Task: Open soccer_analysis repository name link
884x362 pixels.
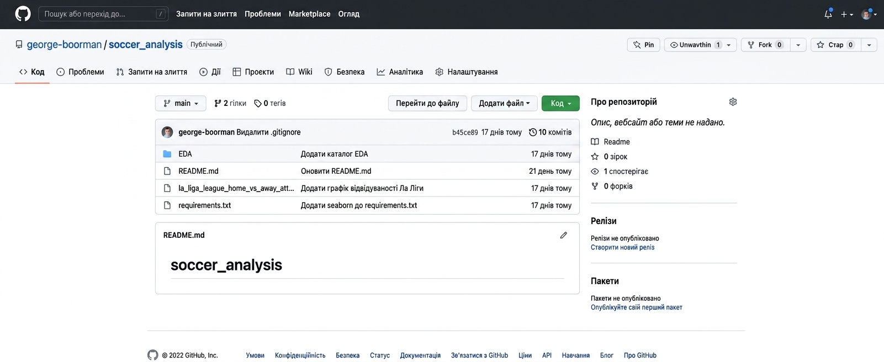Action: tap(145, 45)
